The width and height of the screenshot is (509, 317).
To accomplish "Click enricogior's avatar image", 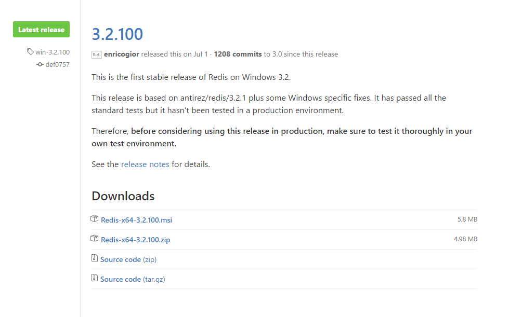I will pyautogui.click(x=96, y=54).
